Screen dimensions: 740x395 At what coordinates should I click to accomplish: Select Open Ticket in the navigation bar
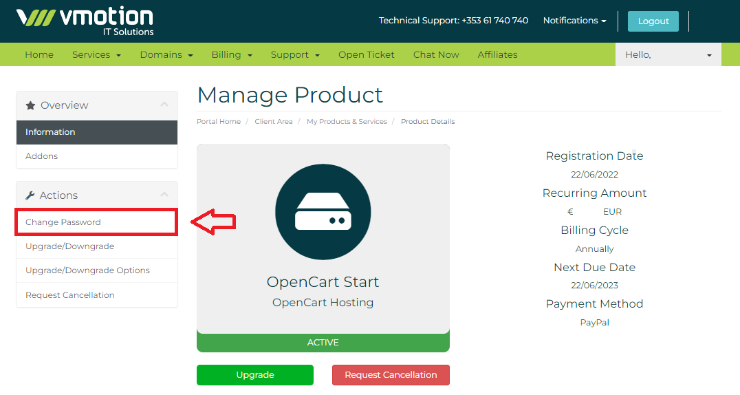tap(366, 54)
